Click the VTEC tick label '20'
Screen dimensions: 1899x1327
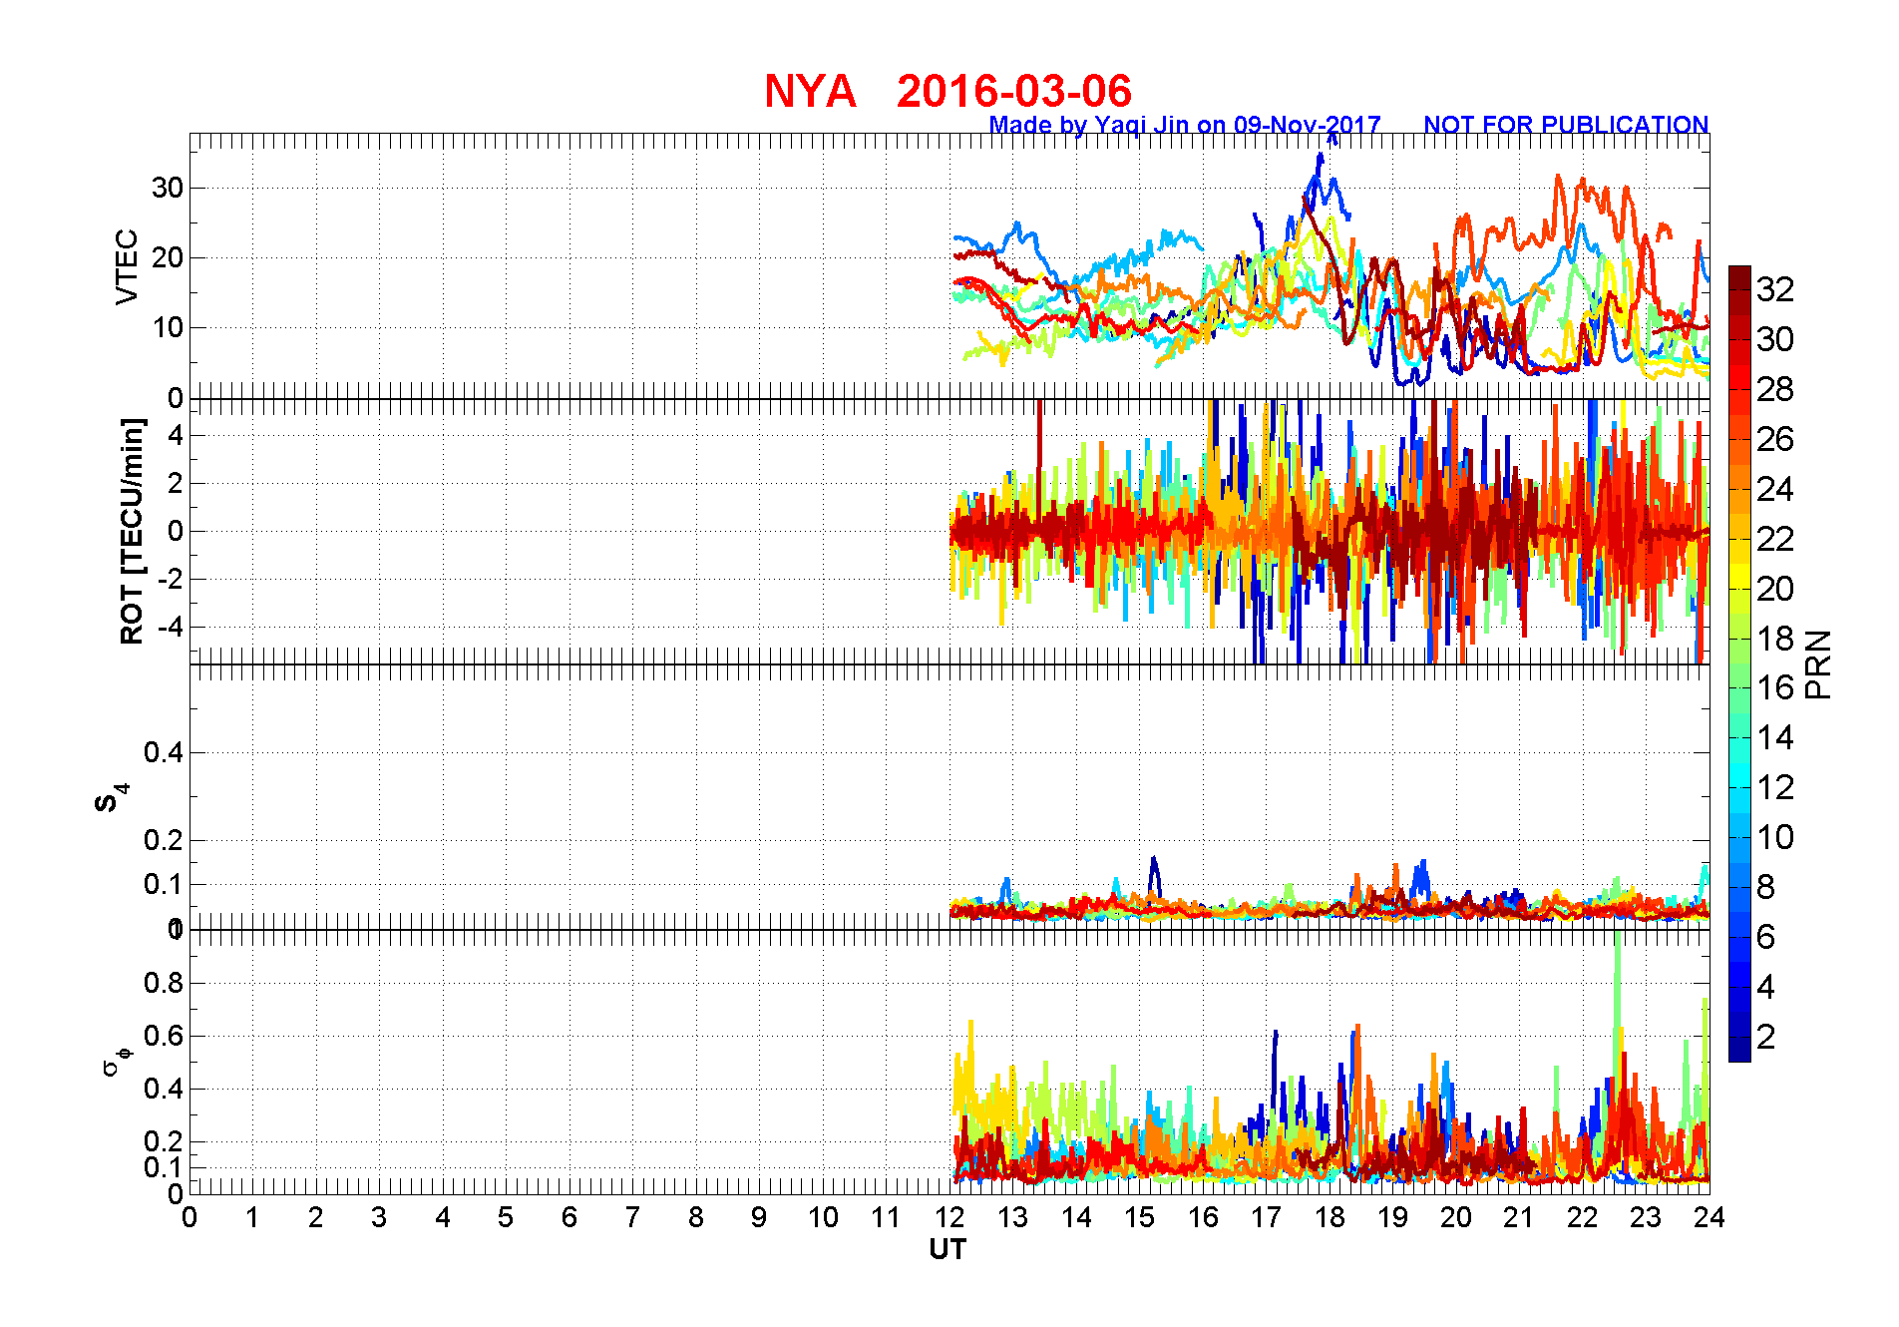point(168,257)
